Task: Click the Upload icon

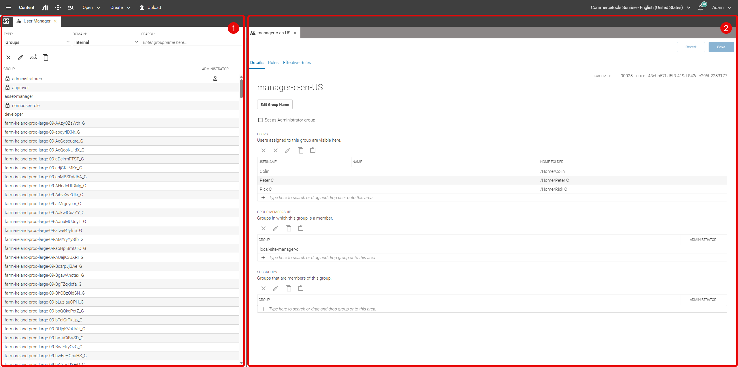Action: tap(142, 8)
